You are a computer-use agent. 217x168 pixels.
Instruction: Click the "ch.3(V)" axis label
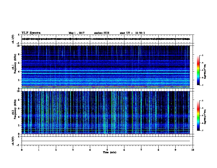point(13,141)
